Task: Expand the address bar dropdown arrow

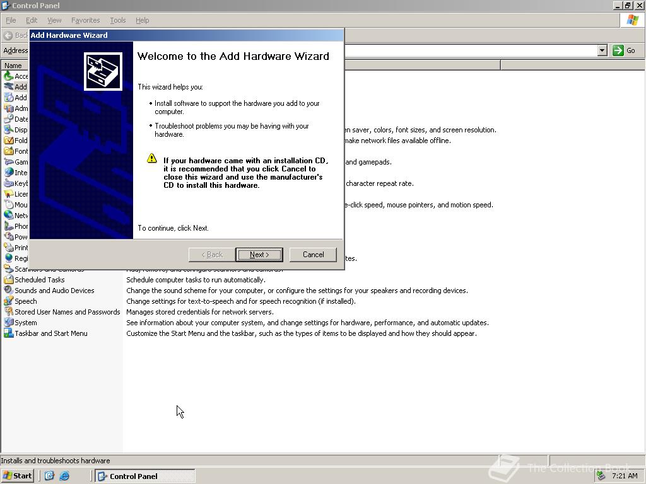Action: tap(602, 50)
